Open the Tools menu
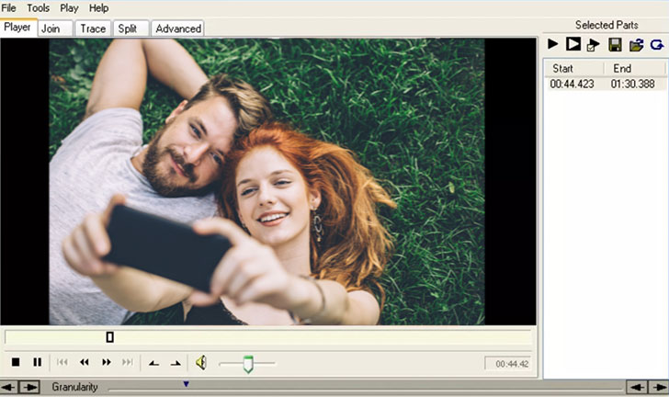669x397 pixels. click(39, 8)
